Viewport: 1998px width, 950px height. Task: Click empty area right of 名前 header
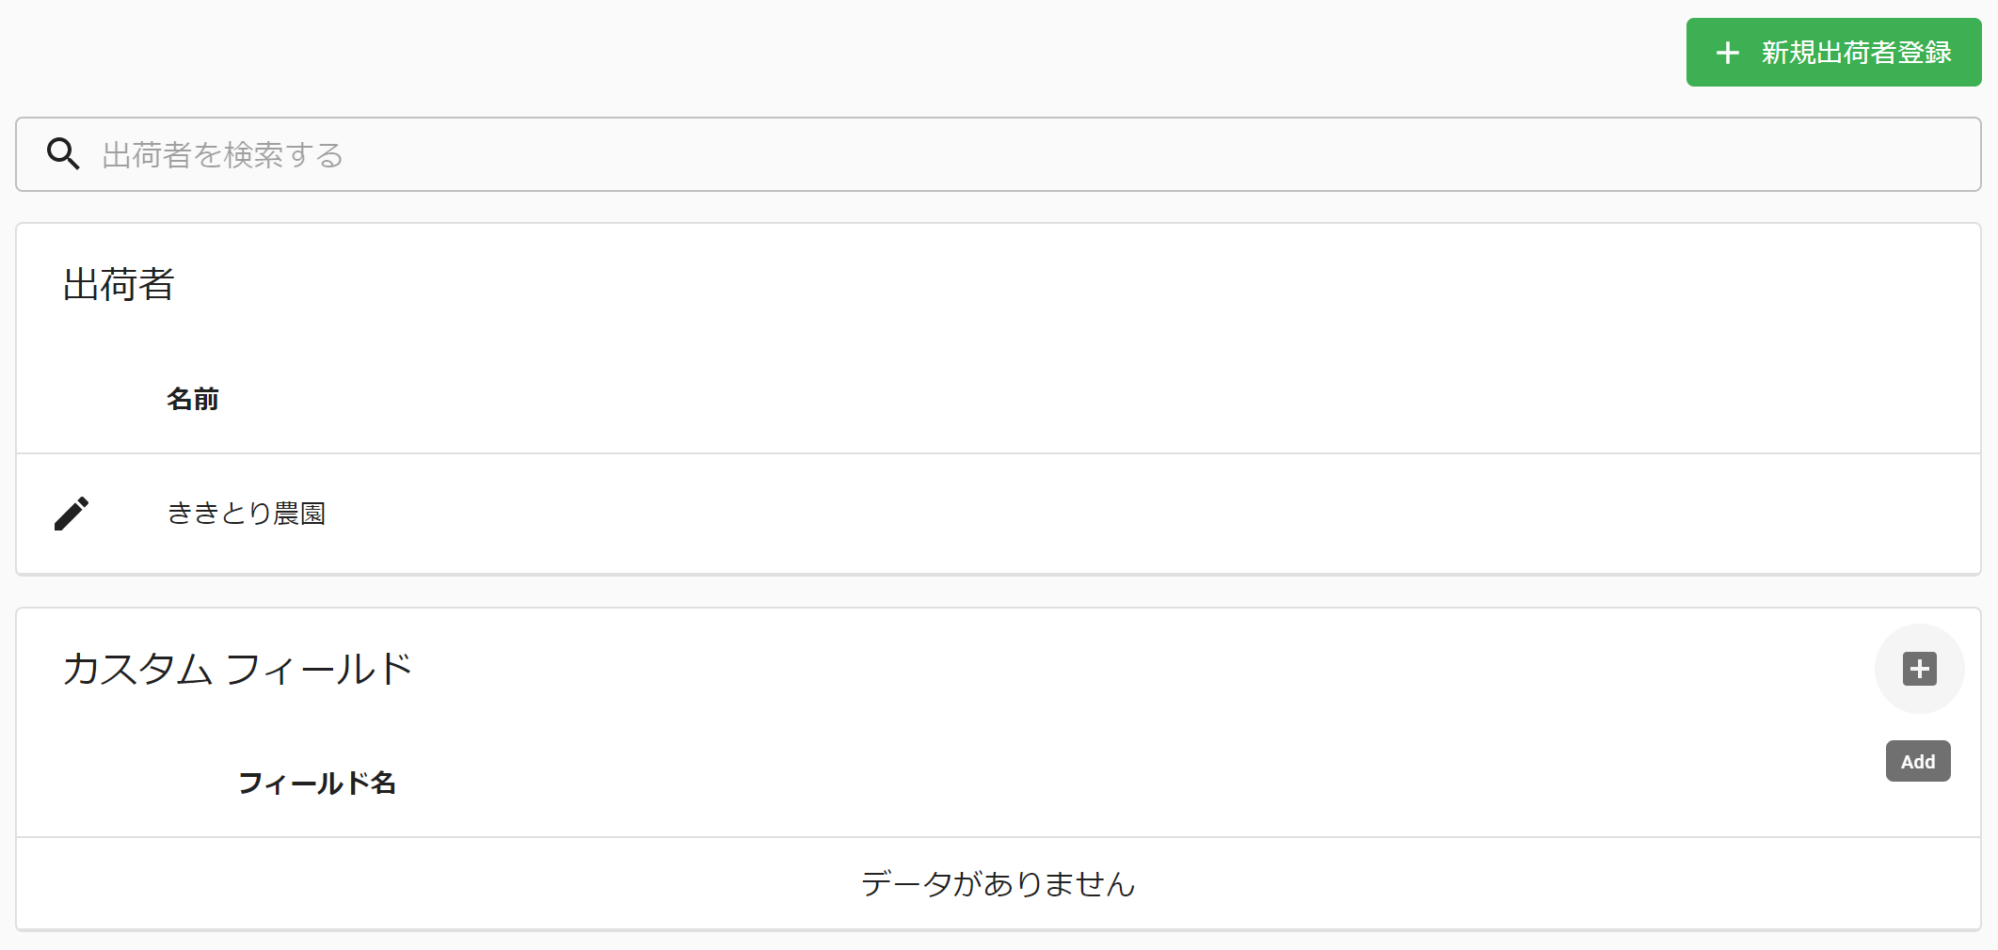pos(1035,400)
